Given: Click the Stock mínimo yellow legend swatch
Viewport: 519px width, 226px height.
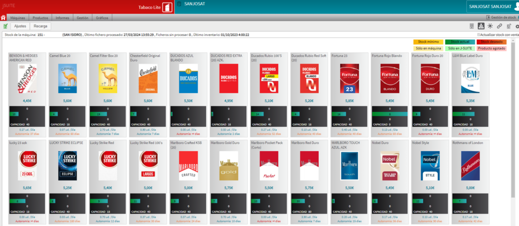Looking at the screenshot, I should coord(428,42).
